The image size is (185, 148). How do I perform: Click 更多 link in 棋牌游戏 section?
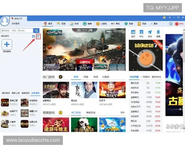point(123,113)
